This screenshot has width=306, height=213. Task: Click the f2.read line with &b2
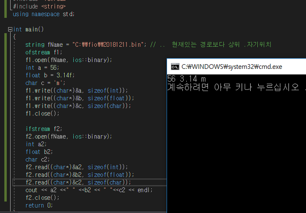80,175
